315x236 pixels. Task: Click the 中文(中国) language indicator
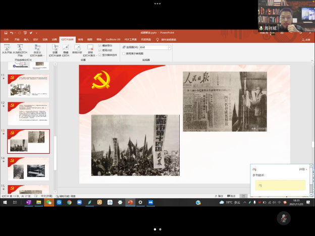[46, 196]
